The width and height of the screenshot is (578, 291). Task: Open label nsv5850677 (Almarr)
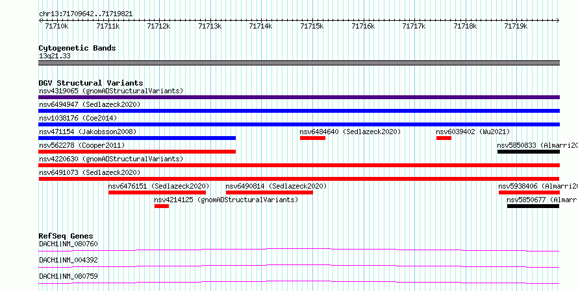point(542,200)
